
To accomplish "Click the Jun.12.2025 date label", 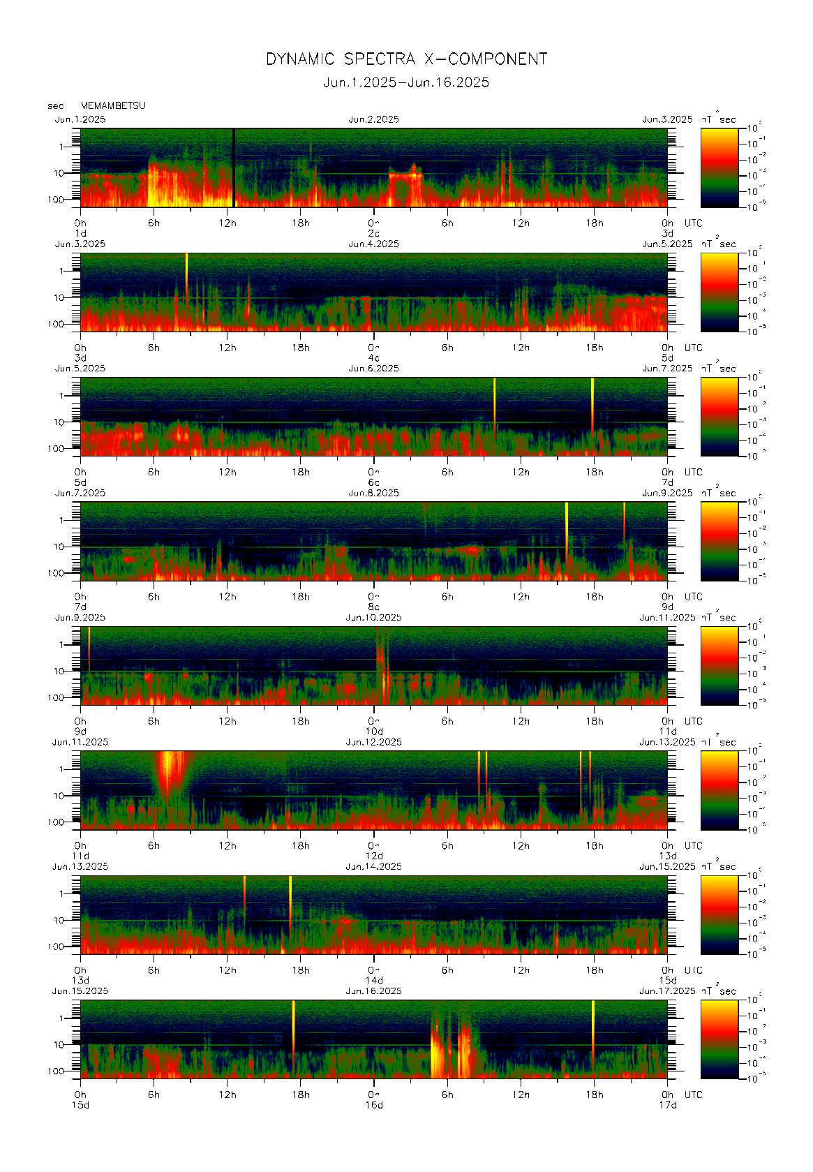I will coord(374,742).
